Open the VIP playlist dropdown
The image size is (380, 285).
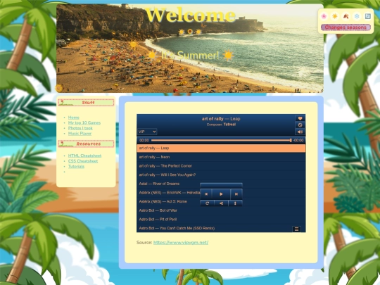point(147,132)
